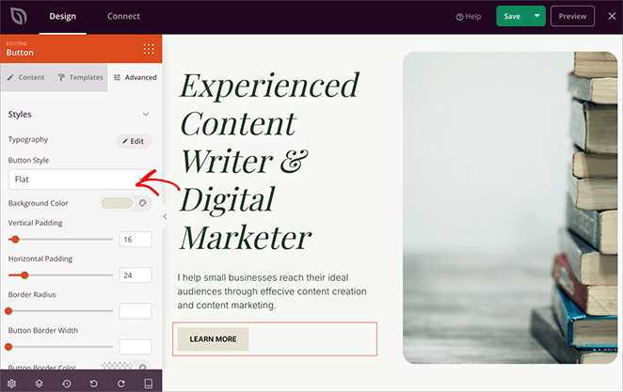
Task: Close the builder with the X icon
Action: tap(613, 16)
